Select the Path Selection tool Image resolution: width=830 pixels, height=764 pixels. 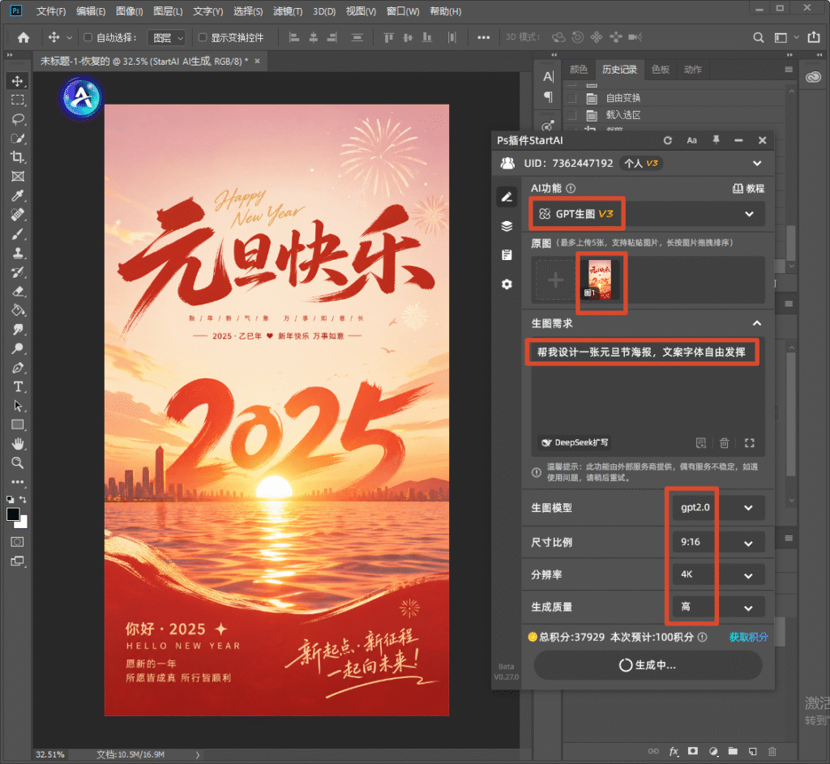[x=18, y=406]
